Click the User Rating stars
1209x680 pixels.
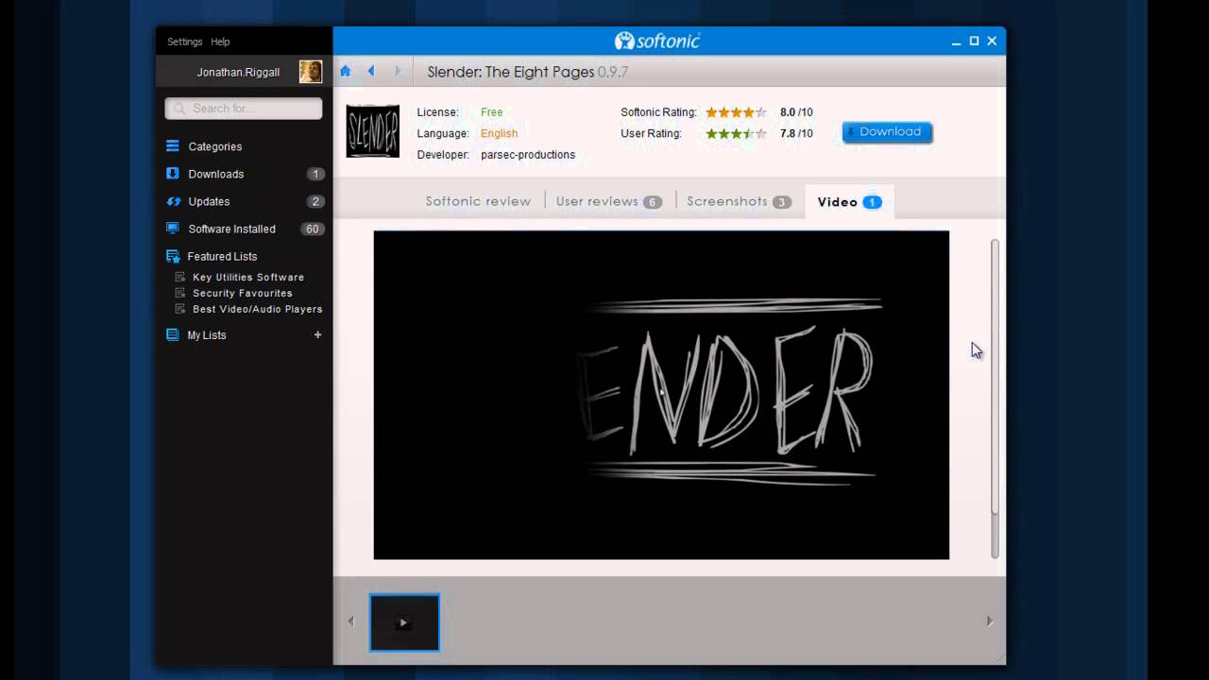coord(736,133)
